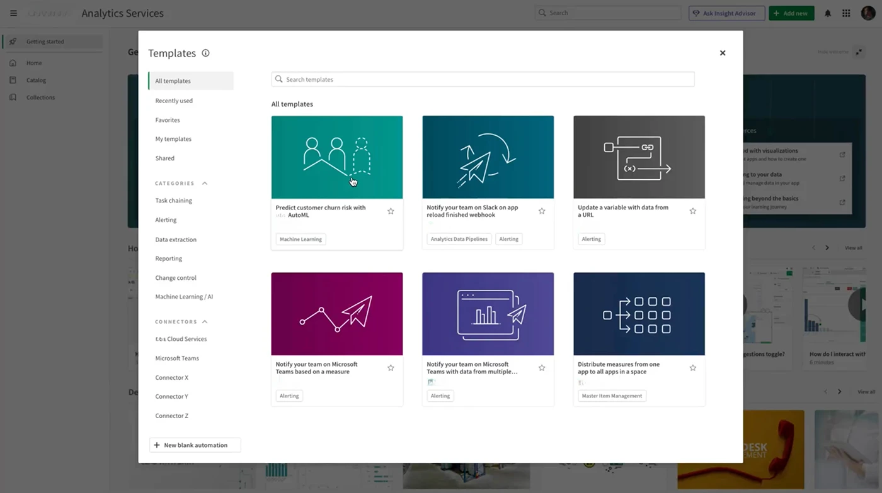Open the Predict customer churn risk thumbnail
Image resolution: width=882 pixels, height=493 pixels.
(x=337, y=157)
